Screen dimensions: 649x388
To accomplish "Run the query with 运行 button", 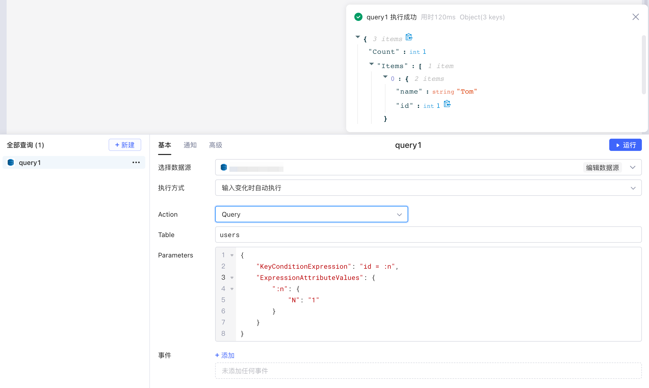I will 625,145.
